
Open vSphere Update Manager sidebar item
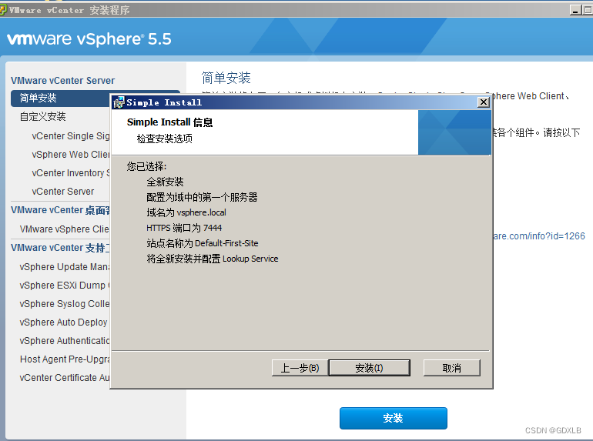(64, 267)
